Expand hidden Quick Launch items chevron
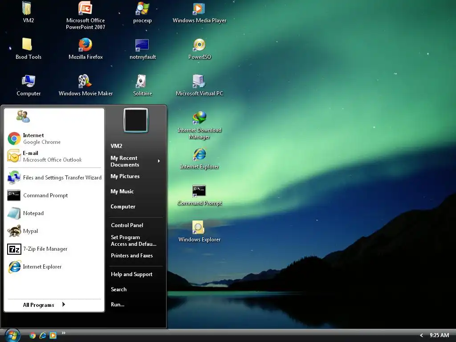 click(x=63, y=333)
